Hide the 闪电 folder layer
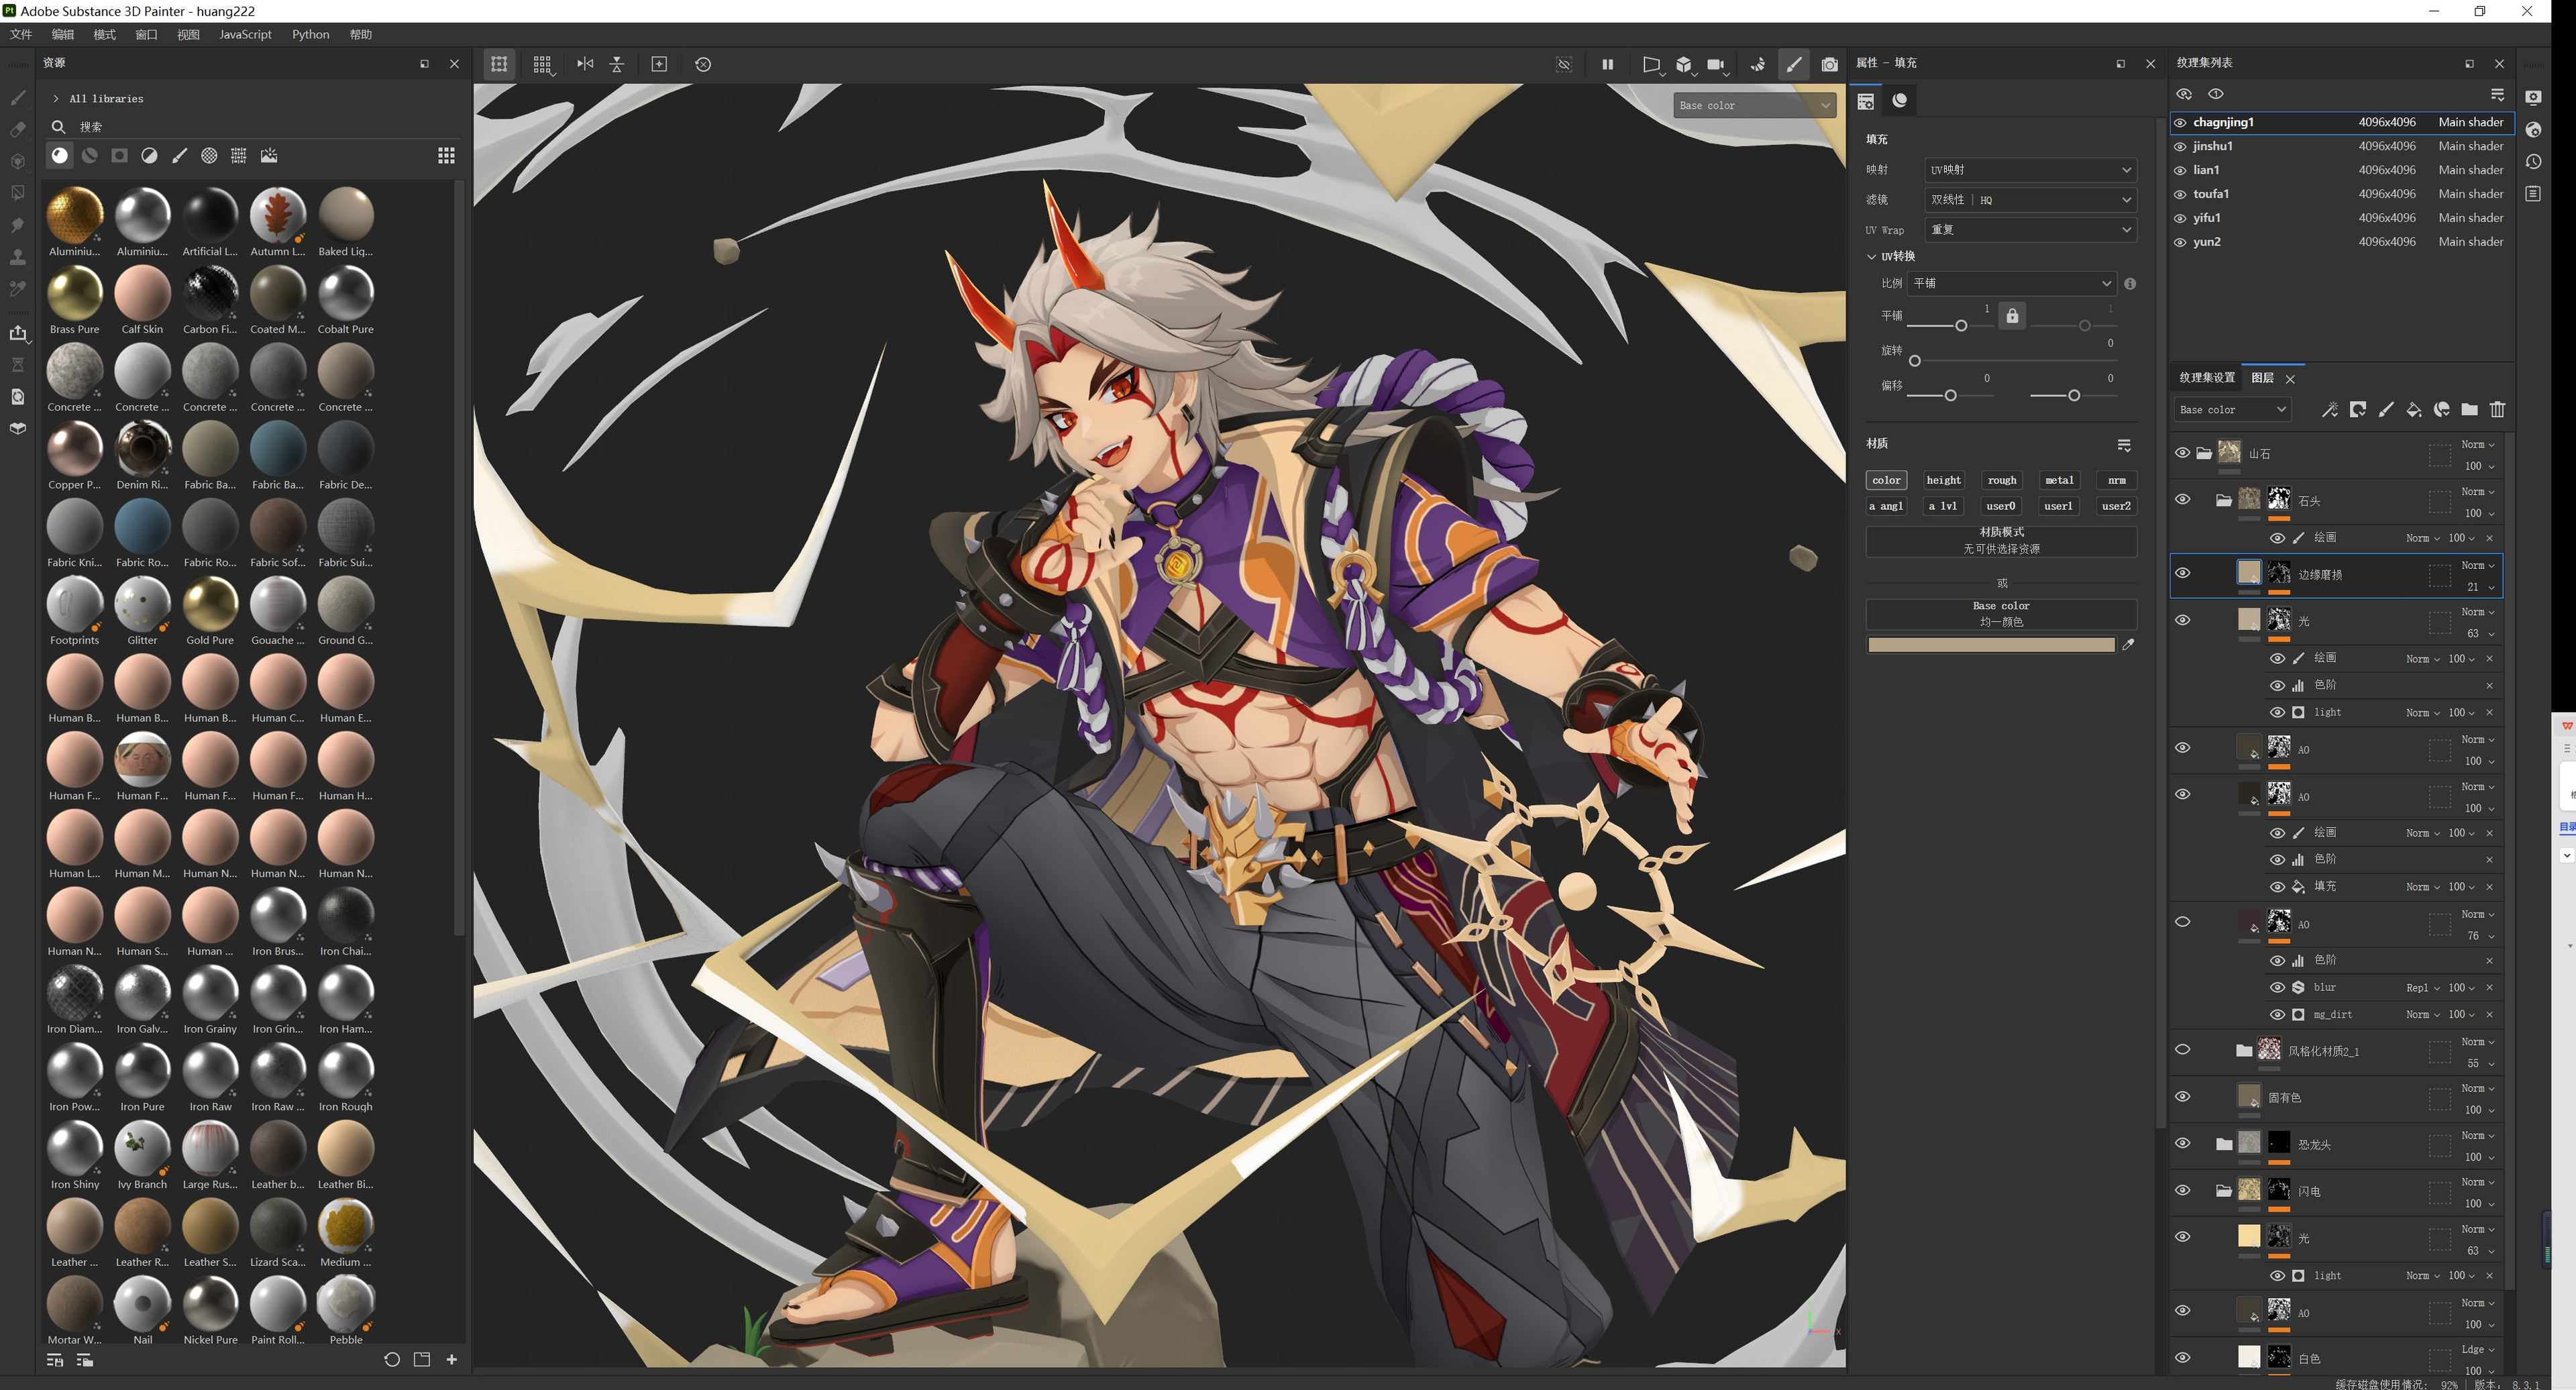Viewport: 2576px width, 1390px height. 2182,1190
